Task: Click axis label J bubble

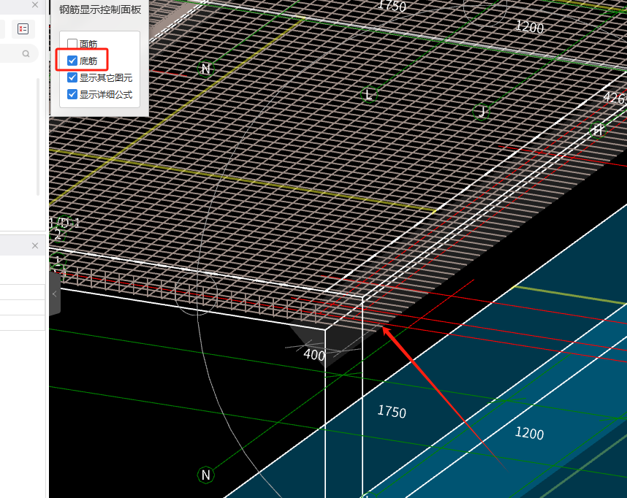Action: [x=482, y=112]
